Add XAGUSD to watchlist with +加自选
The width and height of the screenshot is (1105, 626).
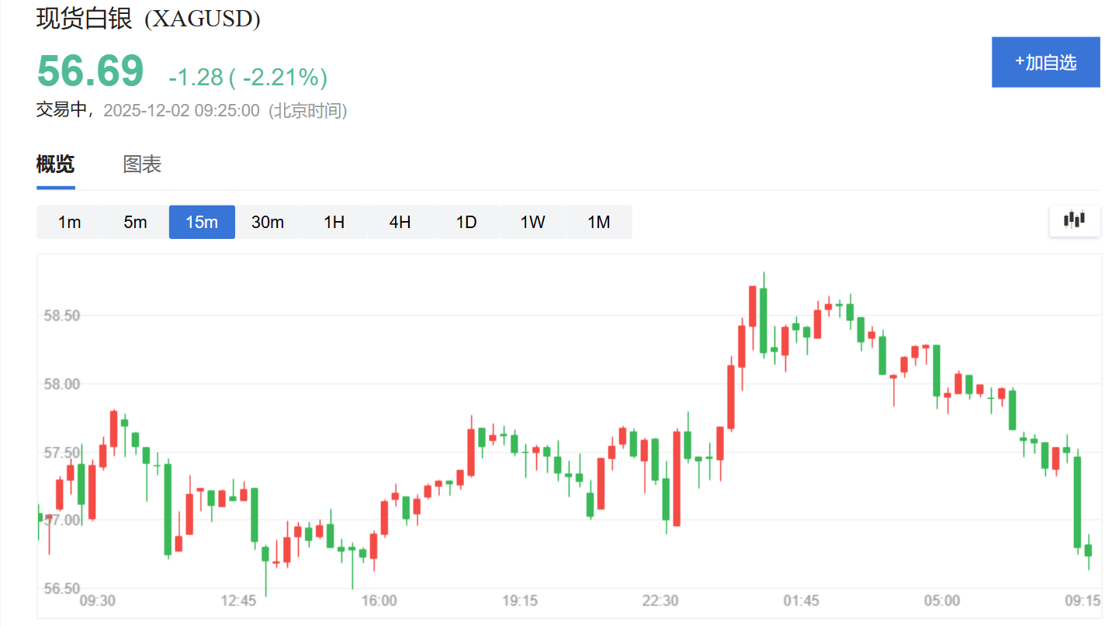[1046, 62]
